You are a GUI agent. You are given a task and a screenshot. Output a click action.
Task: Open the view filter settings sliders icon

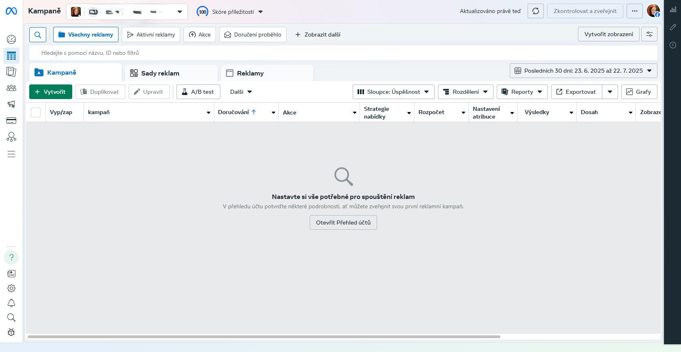649,35
